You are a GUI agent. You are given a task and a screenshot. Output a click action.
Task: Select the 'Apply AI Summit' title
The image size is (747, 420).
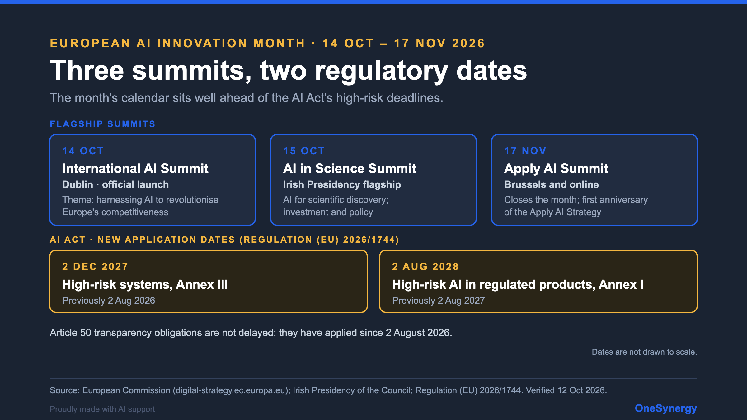(556, 169)
